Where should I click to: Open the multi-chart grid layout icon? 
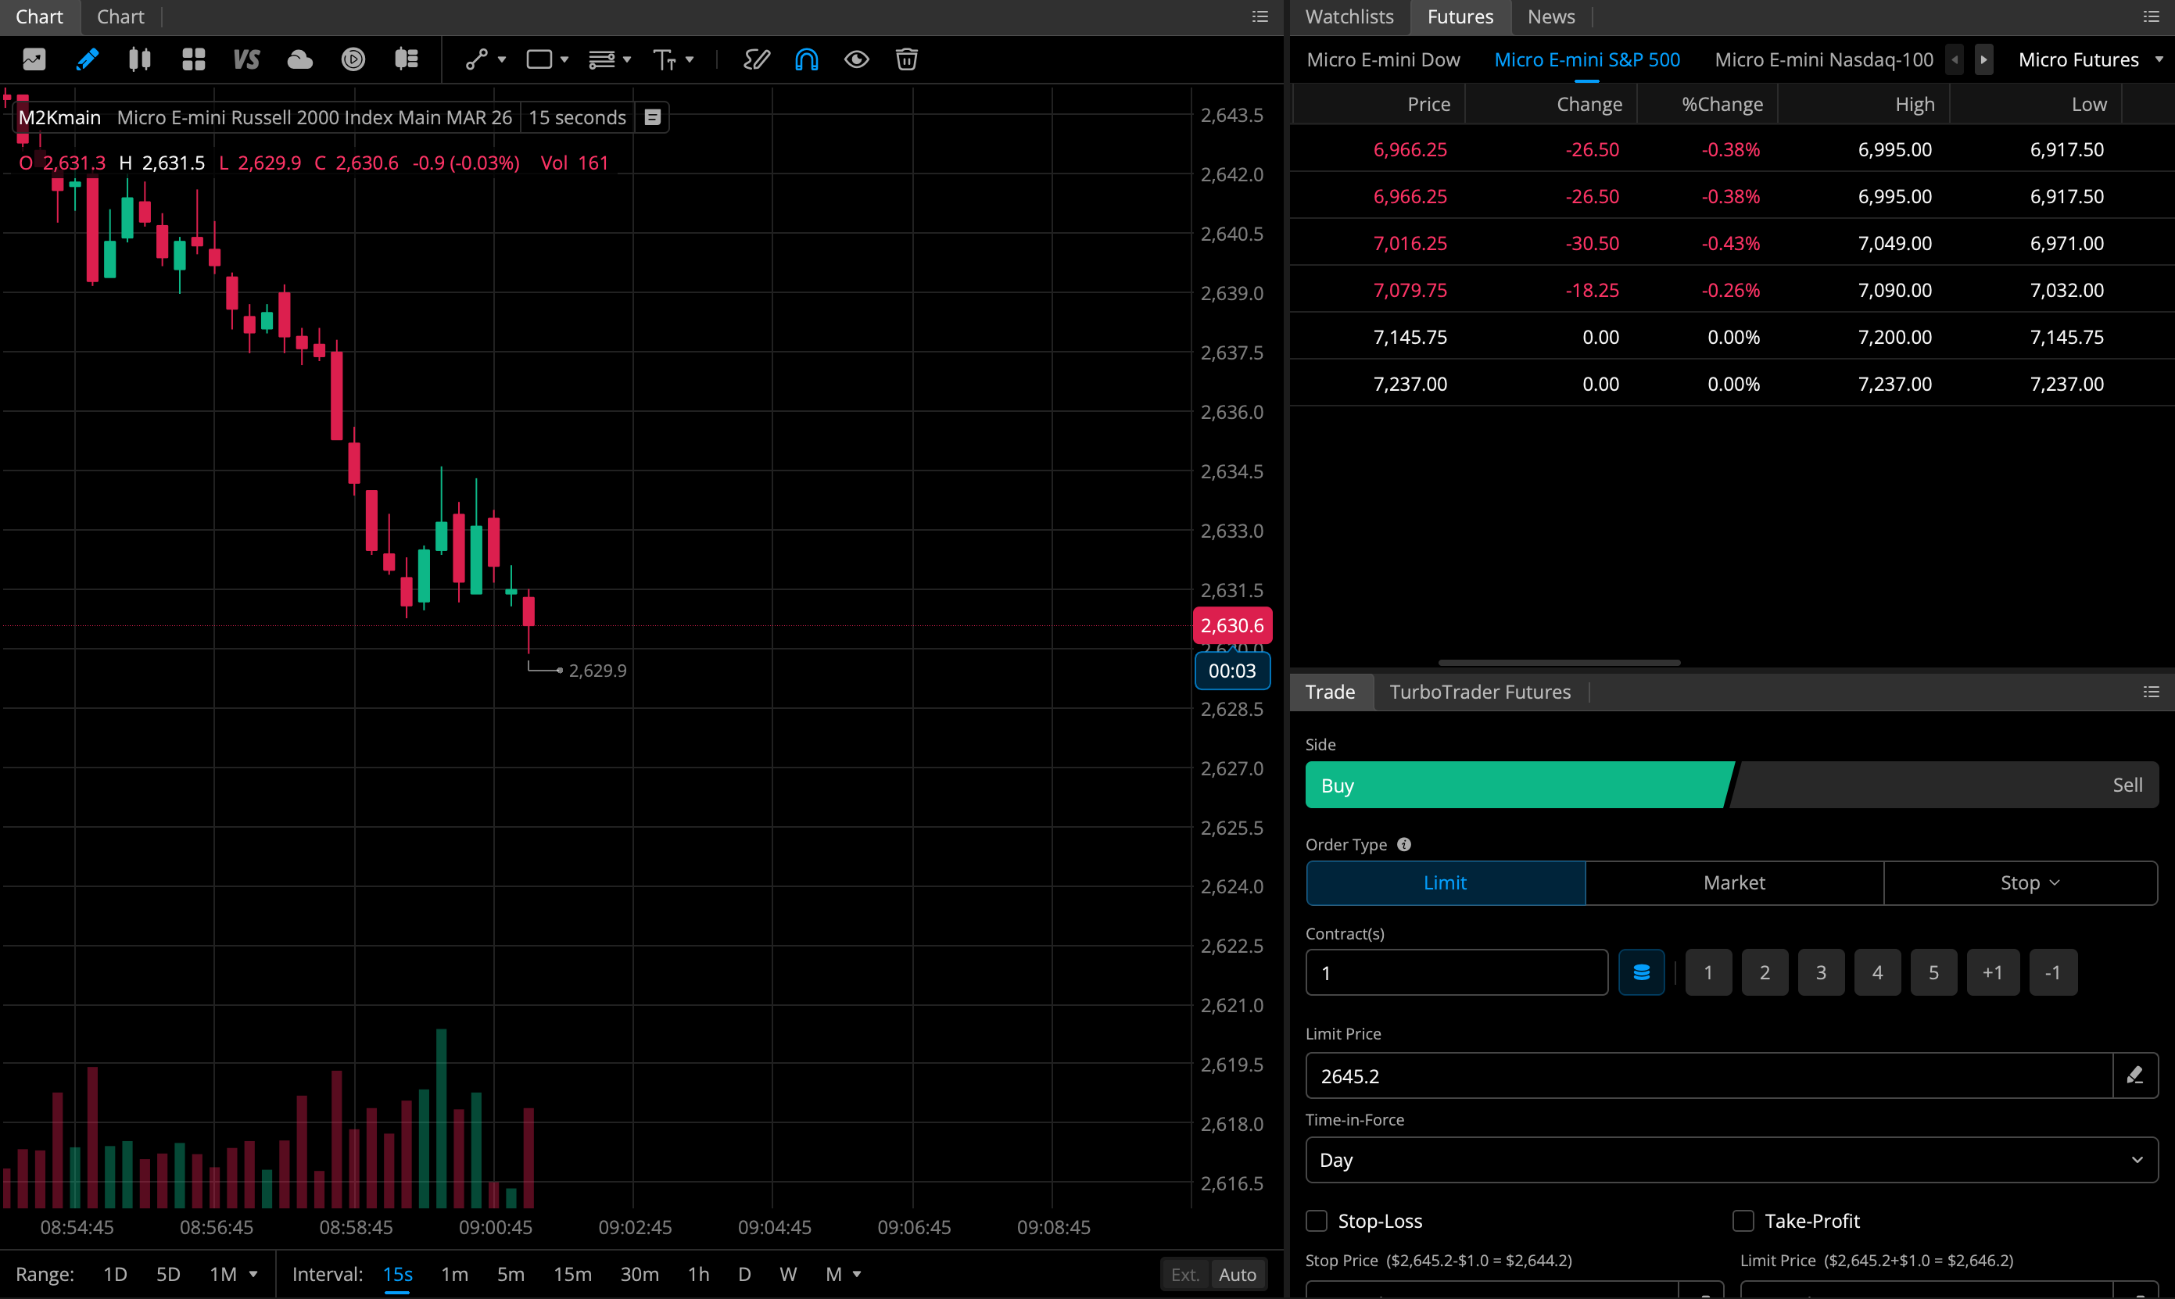194,59
